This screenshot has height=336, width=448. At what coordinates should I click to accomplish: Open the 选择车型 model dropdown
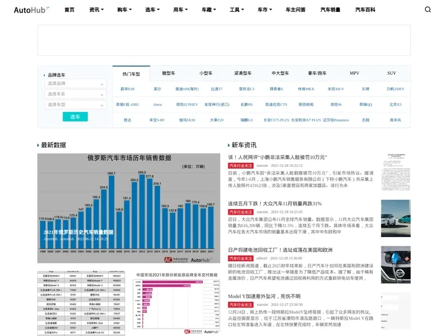(x=75, y=105)
